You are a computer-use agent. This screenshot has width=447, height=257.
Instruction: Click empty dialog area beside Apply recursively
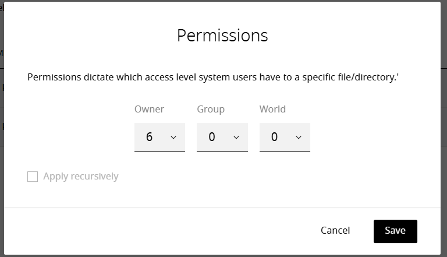(262, 177)
